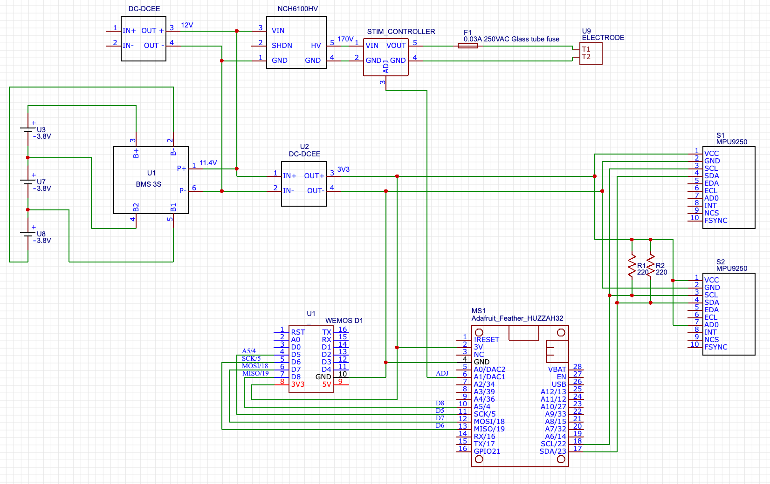Image resolution: width=770 pixels, height=484 pixels.
Task: Click the P+ pin on BMS 3S
Action: [x=182, y=168]
